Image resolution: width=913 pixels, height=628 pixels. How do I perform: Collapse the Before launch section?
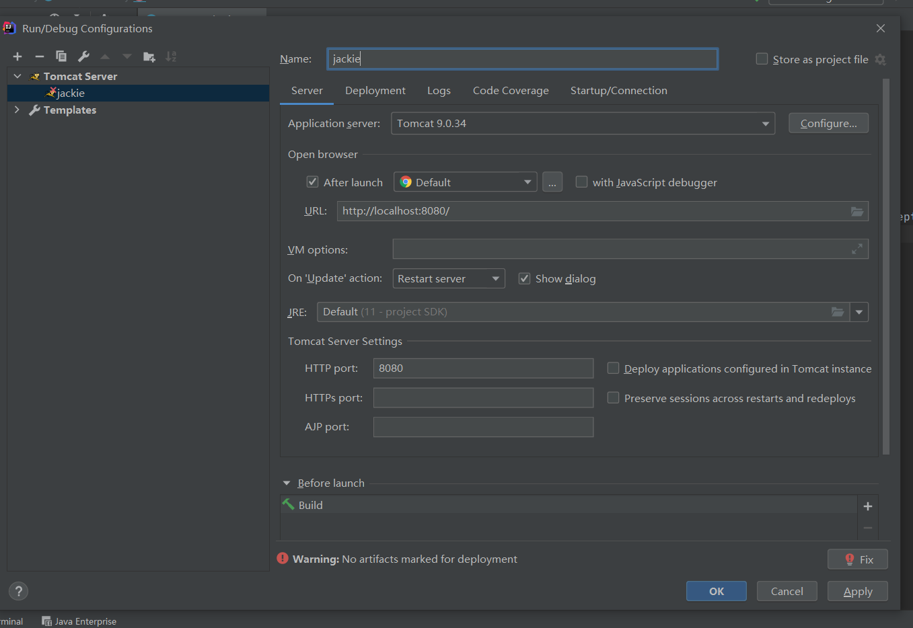287,483
